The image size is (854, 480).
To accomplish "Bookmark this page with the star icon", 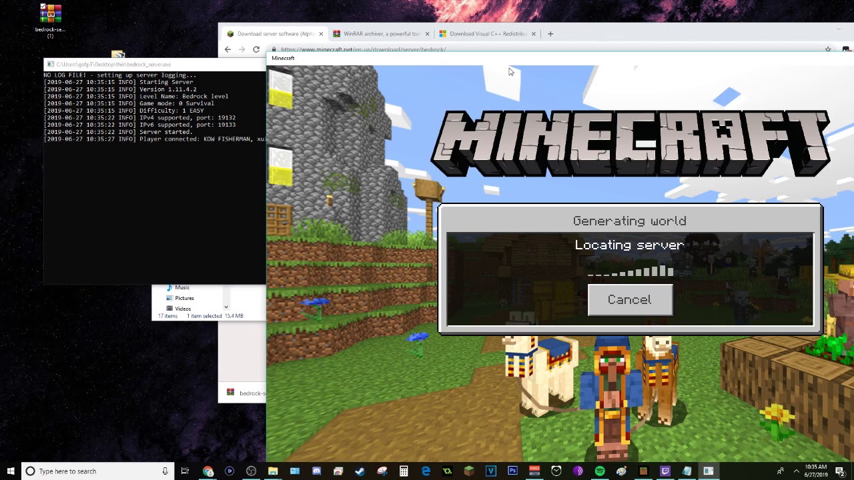I will [828, 49].
